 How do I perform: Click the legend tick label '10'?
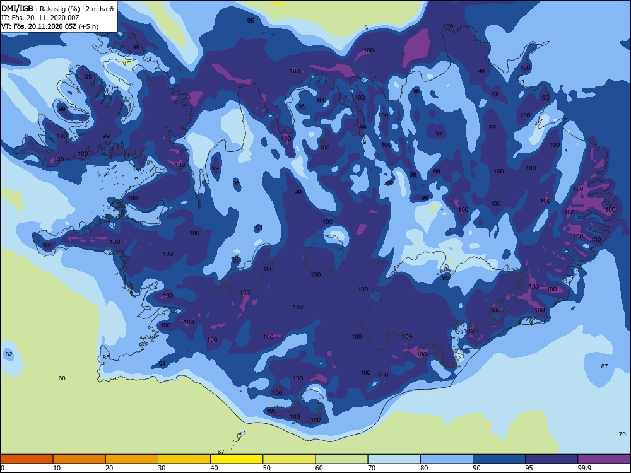tap(57, 468)
